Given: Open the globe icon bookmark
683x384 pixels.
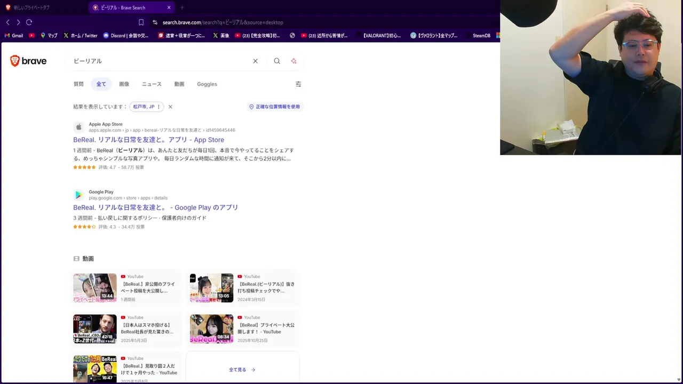Looking at the screenshot, I should coord(292,36).
